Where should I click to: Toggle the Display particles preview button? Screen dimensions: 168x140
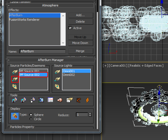(15, 116)
